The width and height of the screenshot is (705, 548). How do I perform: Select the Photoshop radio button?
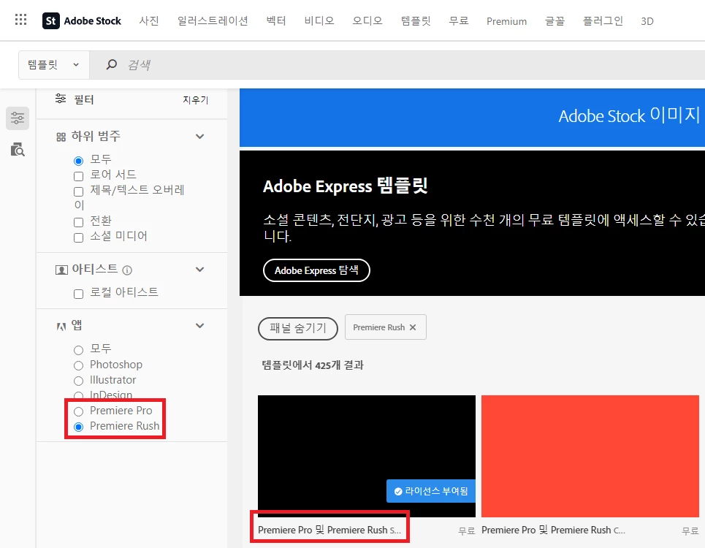click(79, 365)
